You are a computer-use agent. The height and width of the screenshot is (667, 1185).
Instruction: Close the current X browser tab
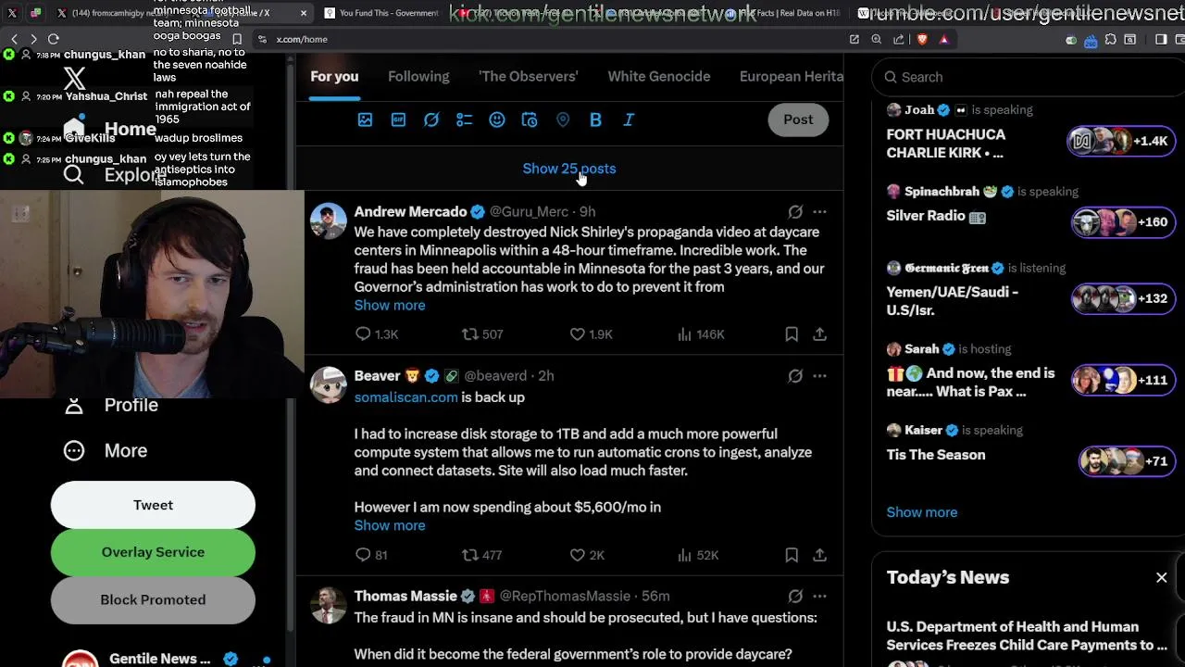click(304, 13)
